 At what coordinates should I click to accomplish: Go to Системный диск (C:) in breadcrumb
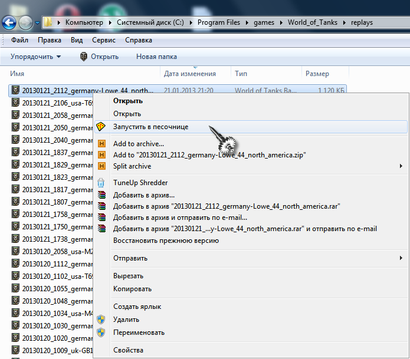coord(150,22)
